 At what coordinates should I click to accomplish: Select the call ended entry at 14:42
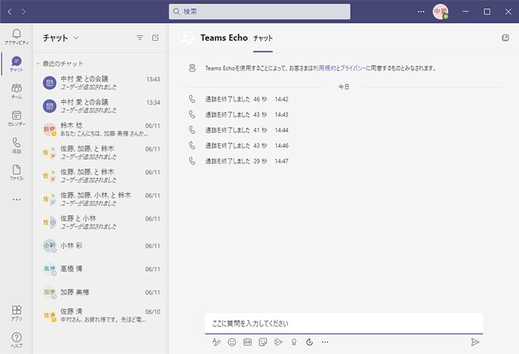point(238,99)
